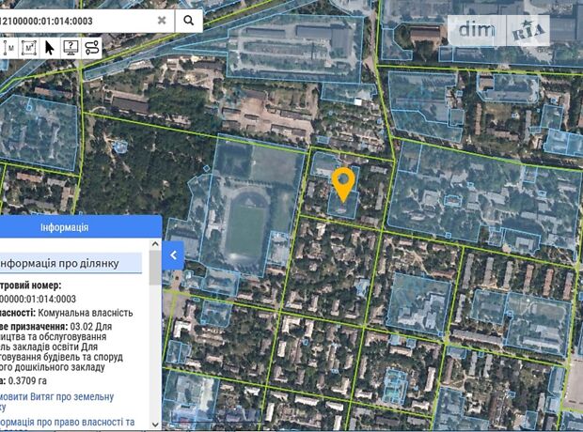Select the 'Комунальна власність' ownership text

pyautogui.click(x=86, y=313)
